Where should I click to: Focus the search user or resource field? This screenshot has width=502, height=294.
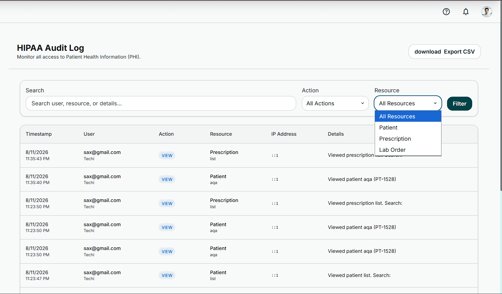click(161, 103)
